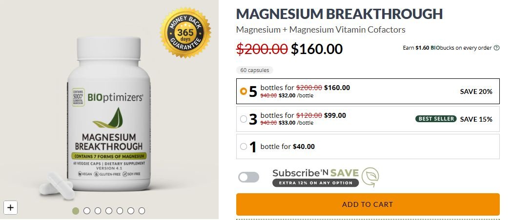Click the 365 days money back guarantee badge
The image size is (512, 220).
point(185,33)
